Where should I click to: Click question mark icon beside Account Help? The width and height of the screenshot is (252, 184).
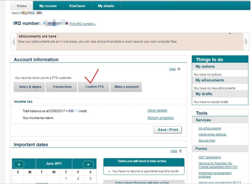pyautogui.click(x=179, y=69)
